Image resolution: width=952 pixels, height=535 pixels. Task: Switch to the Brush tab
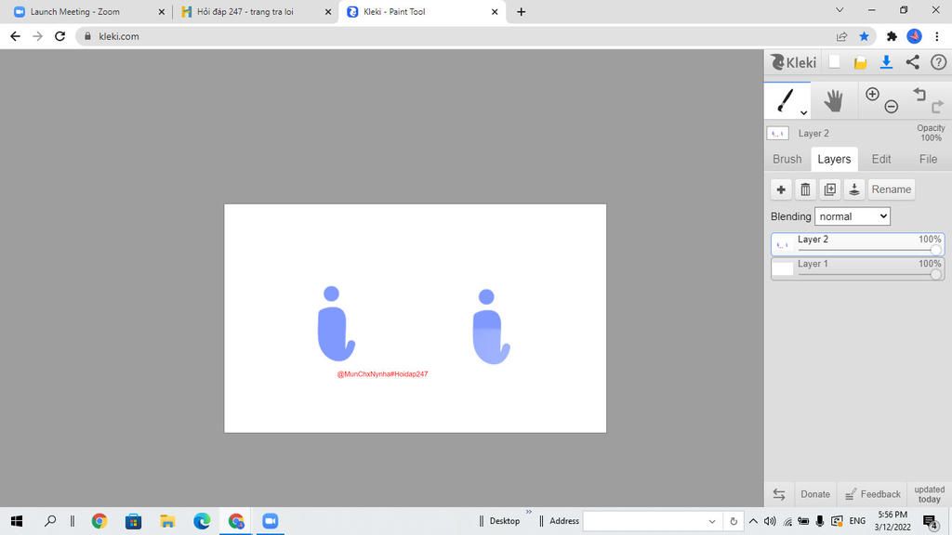tap(787, 159)
